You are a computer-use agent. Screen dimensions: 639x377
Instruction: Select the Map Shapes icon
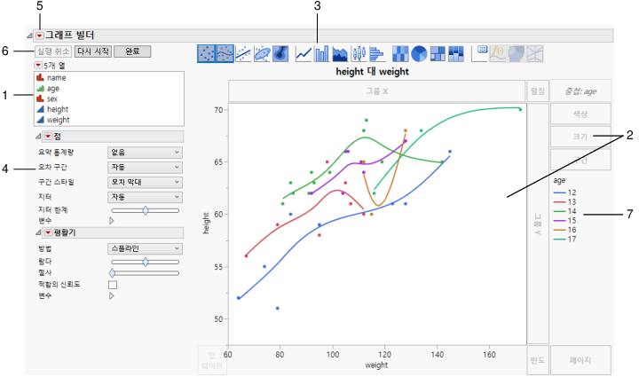(517, 53)
